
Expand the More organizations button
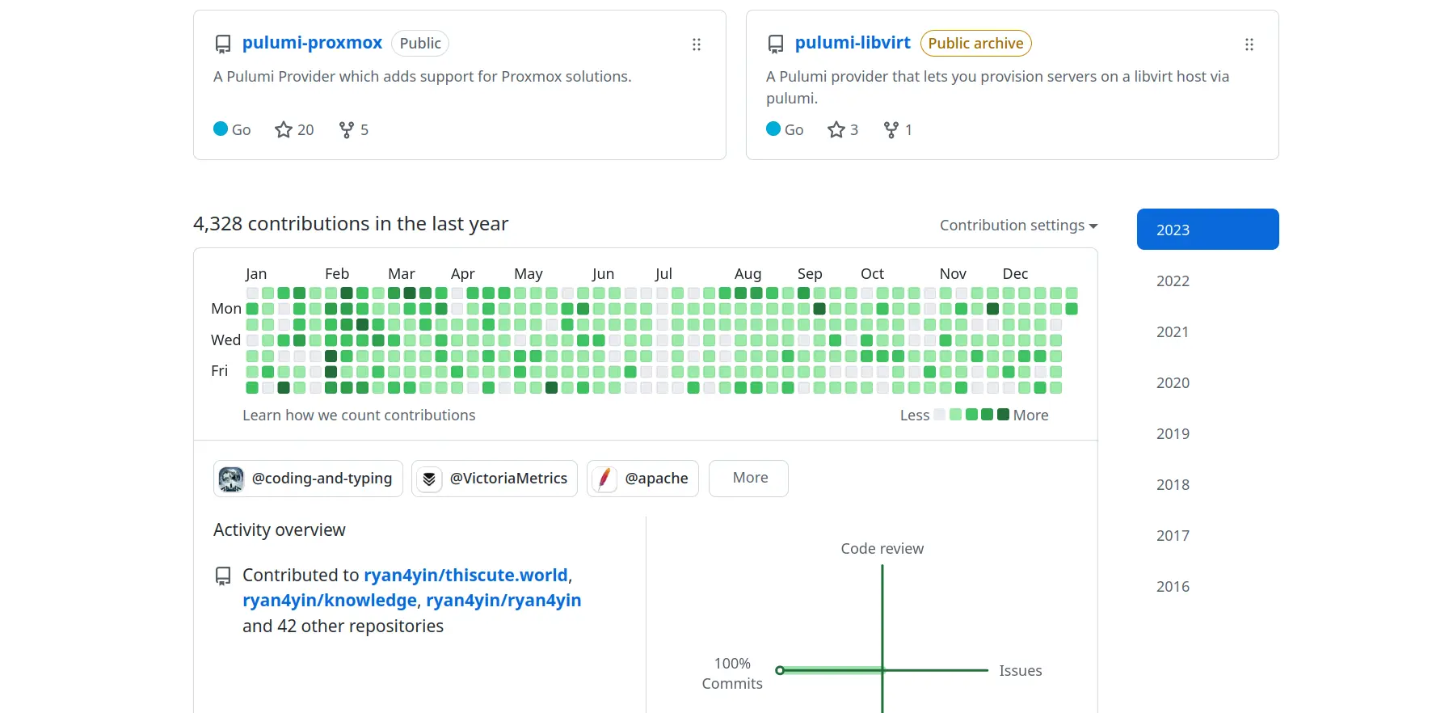click(x=749, y=478)
